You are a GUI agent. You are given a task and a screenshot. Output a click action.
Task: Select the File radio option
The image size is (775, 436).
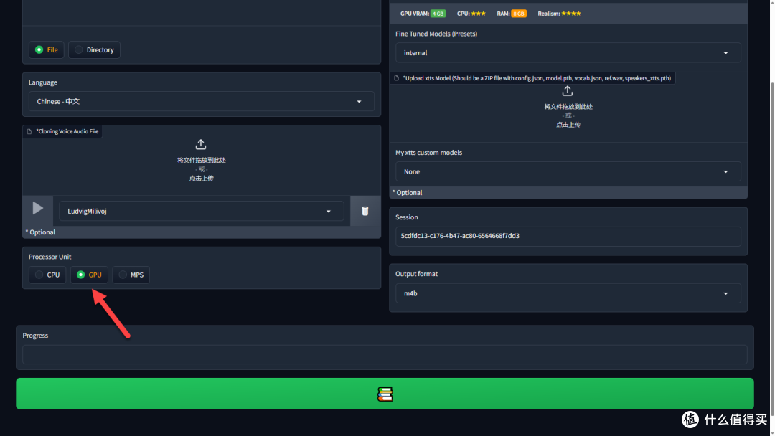[x=47, y=50]
